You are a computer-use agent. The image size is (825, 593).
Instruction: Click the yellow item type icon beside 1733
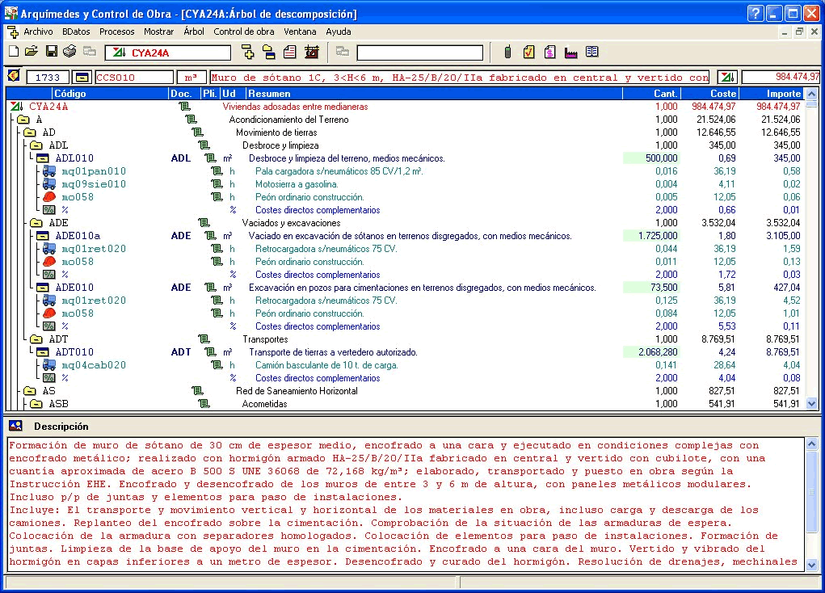point(82,78)
